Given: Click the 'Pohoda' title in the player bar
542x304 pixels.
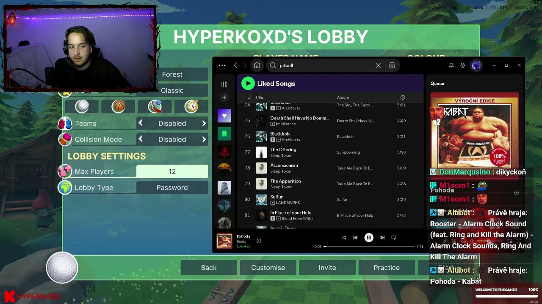Looking at the screenshot, I should (x=243, y=236).
